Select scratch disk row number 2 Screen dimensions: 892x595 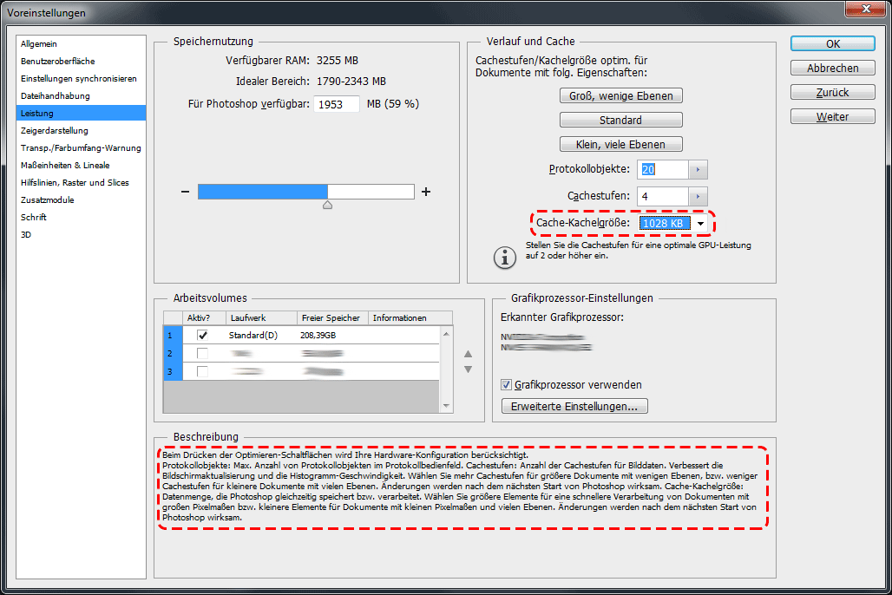[173, 353]
